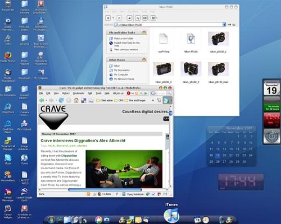The height and width of the screenshot is (224, 281).
Task: Open the QuickTime Player desktop icon
Action: pyautogui.click(x=8, y=127)
